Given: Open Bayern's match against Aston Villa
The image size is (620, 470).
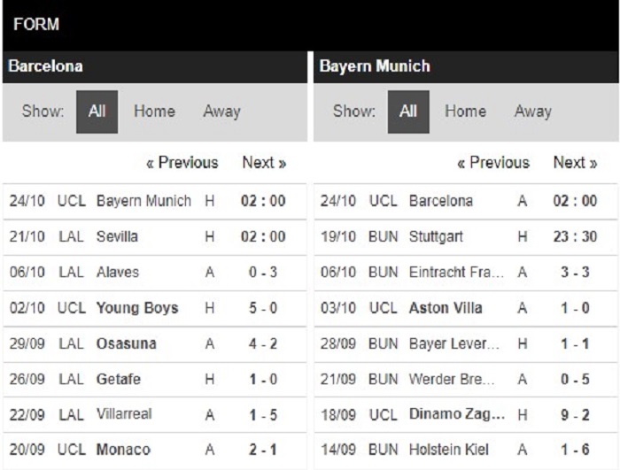Looking at the screenshot, I should point(466,308).
